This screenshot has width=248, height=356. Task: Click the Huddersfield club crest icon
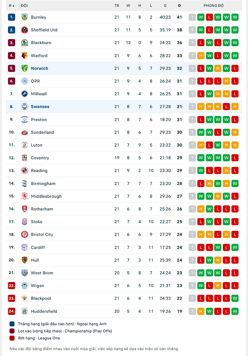click(24, 311)
